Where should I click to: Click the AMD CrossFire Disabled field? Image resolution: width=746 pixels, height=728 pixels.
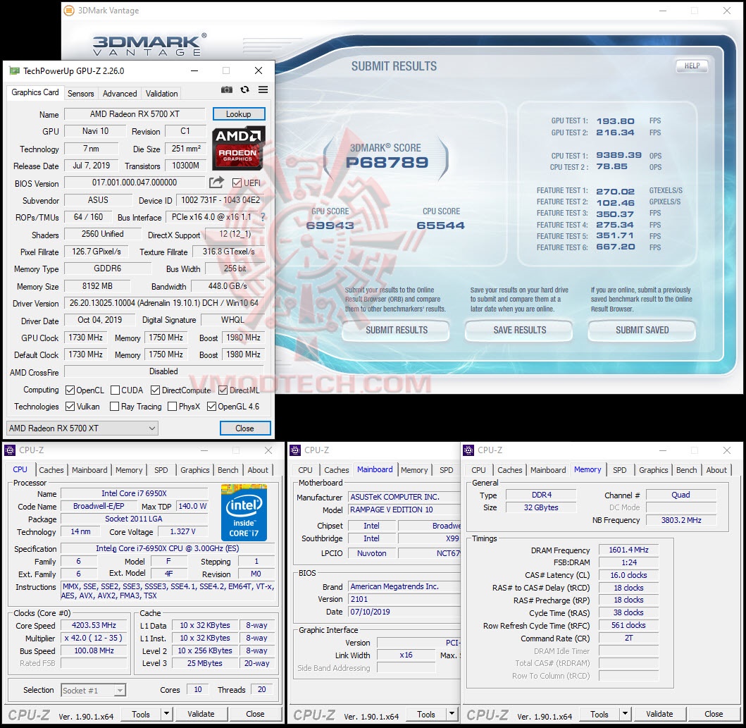(163, 371)
